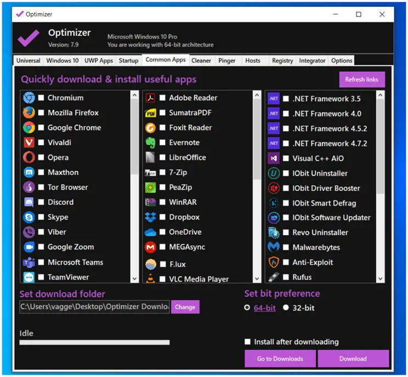Click the Download button
Image resolution: width=408 pixels, height=377 pixels.
click(353, 358)
